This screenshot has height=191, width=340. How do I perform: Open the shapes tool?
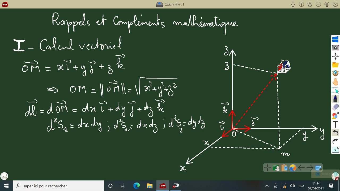[335, 116]
